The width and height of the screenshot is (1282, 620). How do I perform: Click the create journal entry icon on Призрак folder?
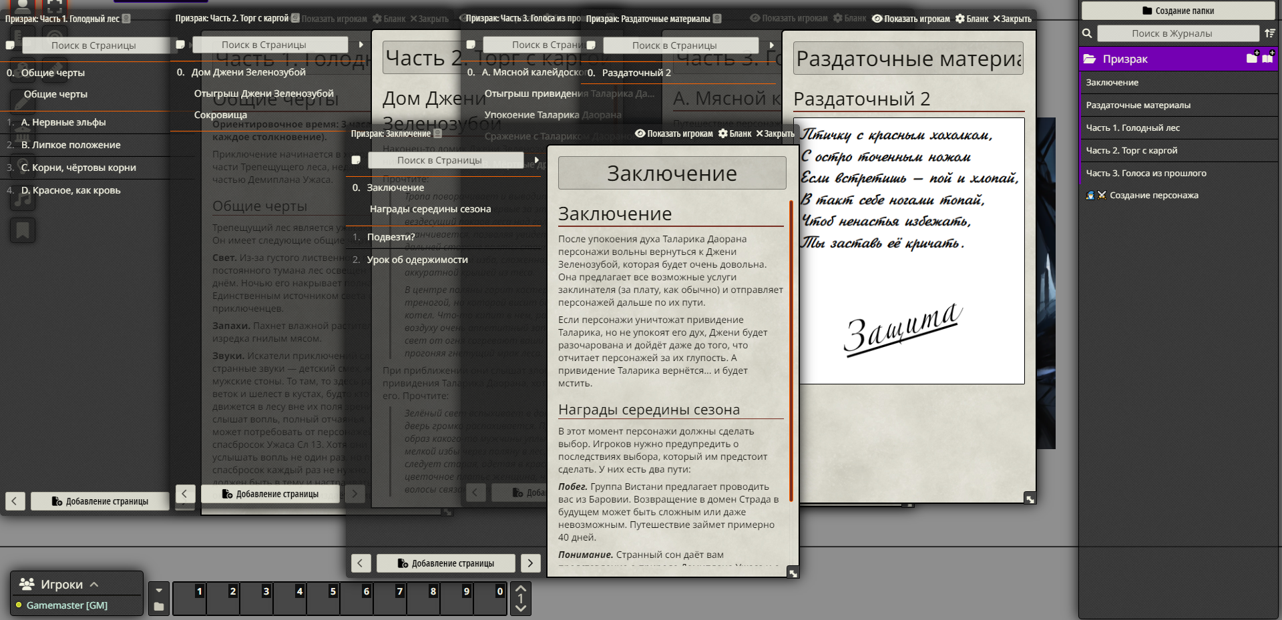click(1267, 58)
